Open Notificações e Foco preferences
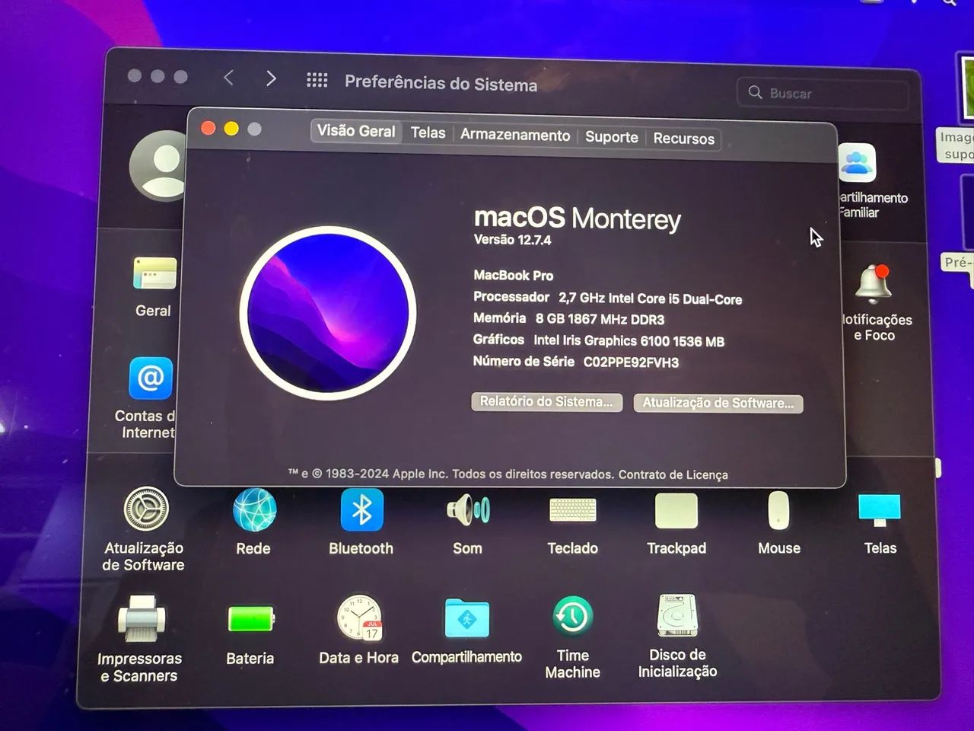974x731 pixels. point(874,284)
